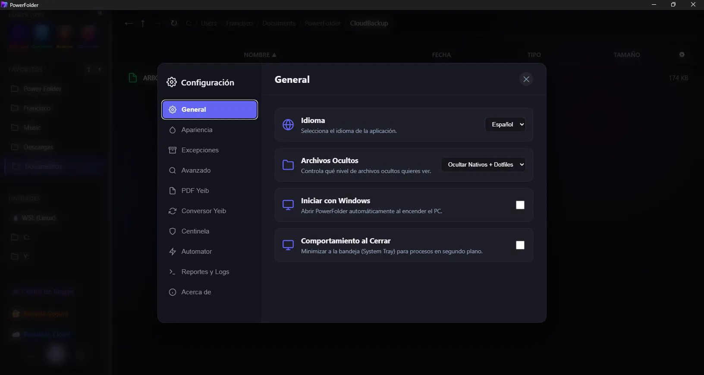Go to Centinela settings

coord(210,231)
